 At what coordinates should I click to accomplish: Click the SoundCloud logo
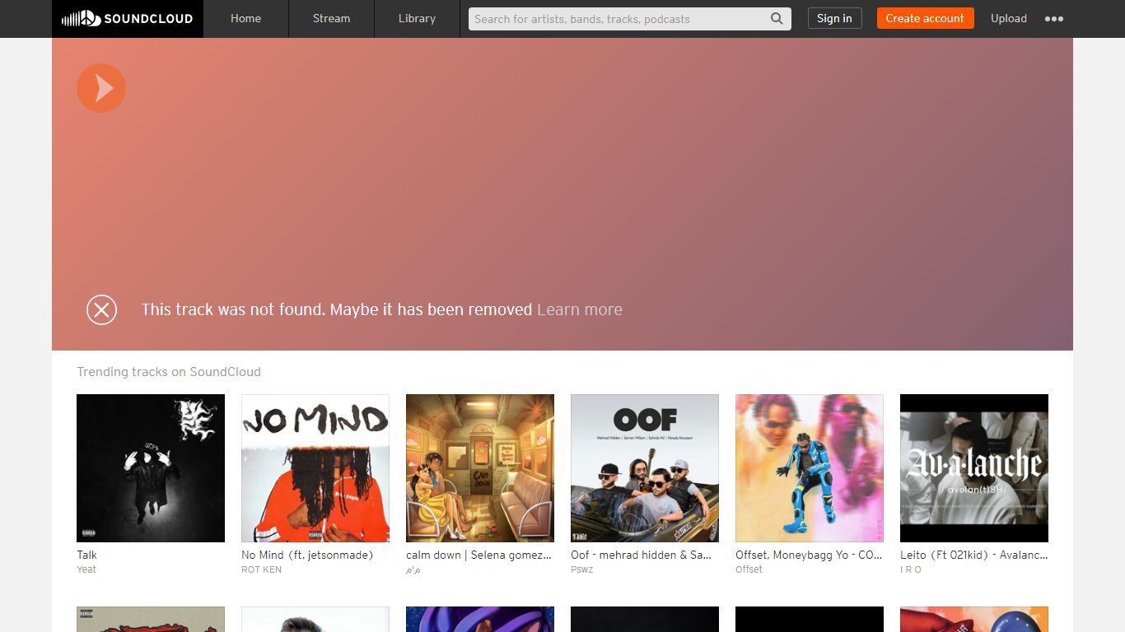click(x=127, y=18)
